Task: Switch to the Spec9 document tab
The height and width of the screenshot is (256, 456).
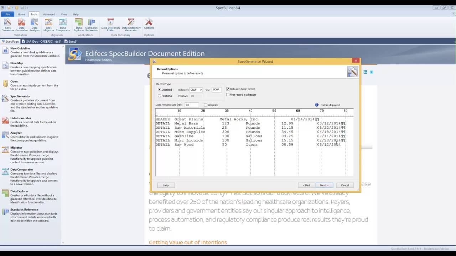Action: pos(71,41)
